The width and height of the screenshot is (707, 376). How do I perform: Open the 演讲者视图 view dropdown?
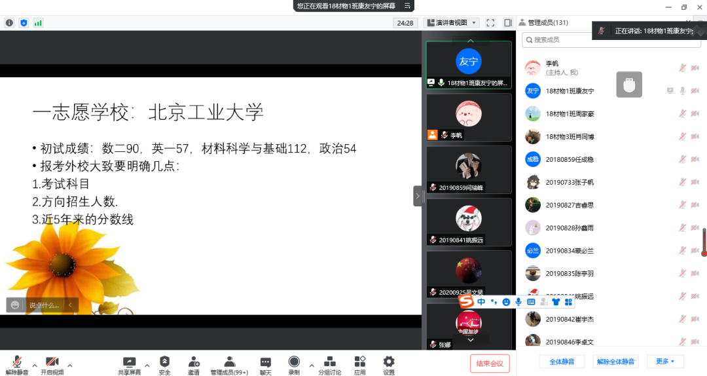[452, 23]
